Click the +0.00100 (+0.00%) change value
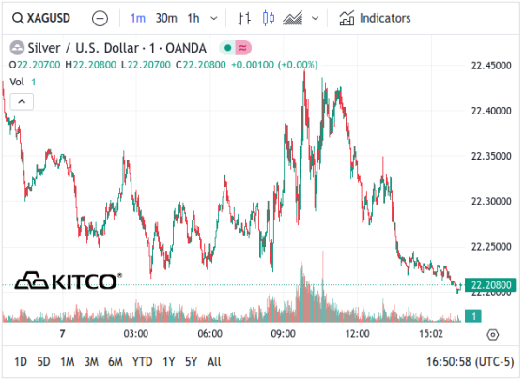525x380 pixels. (x=274, y=65)
